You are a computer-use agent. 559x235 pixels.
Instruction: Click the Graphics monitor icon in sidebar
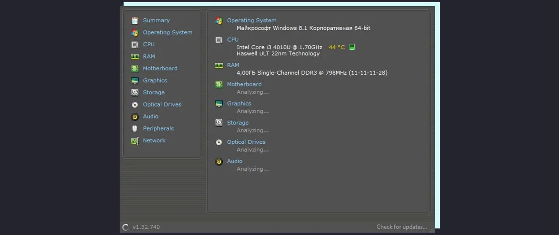coord(135,80)
